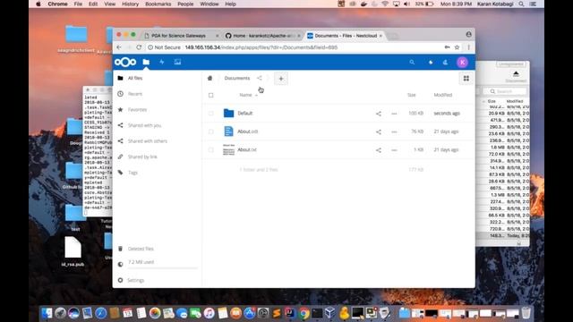573x322 pixels.
Task: Select Recent in the sidebar
Action: (x=135, y=94)
